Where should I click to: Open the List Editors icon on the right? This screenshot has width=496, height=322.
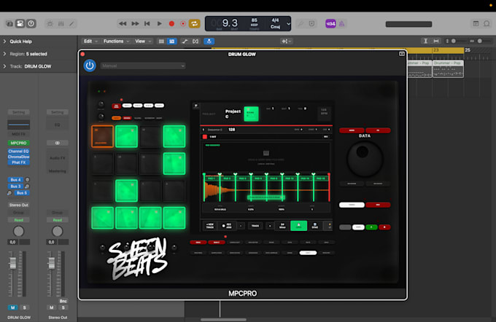[x=476, y=24]
